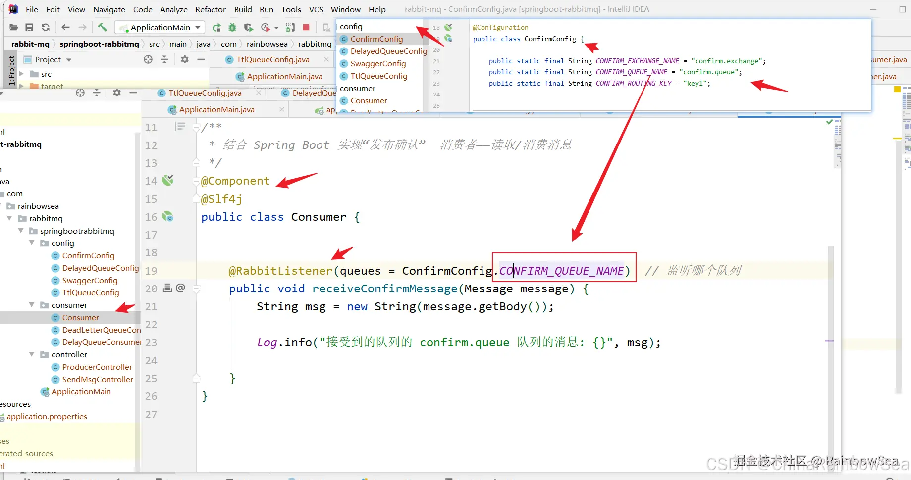
Task: Select DelayQueueConsumer class in the Project tree
Action: point(97,342)
